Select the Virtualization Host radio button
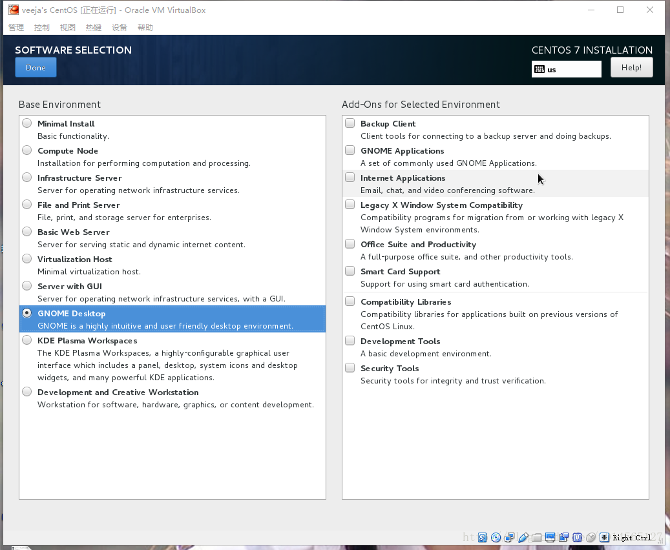 27,259
